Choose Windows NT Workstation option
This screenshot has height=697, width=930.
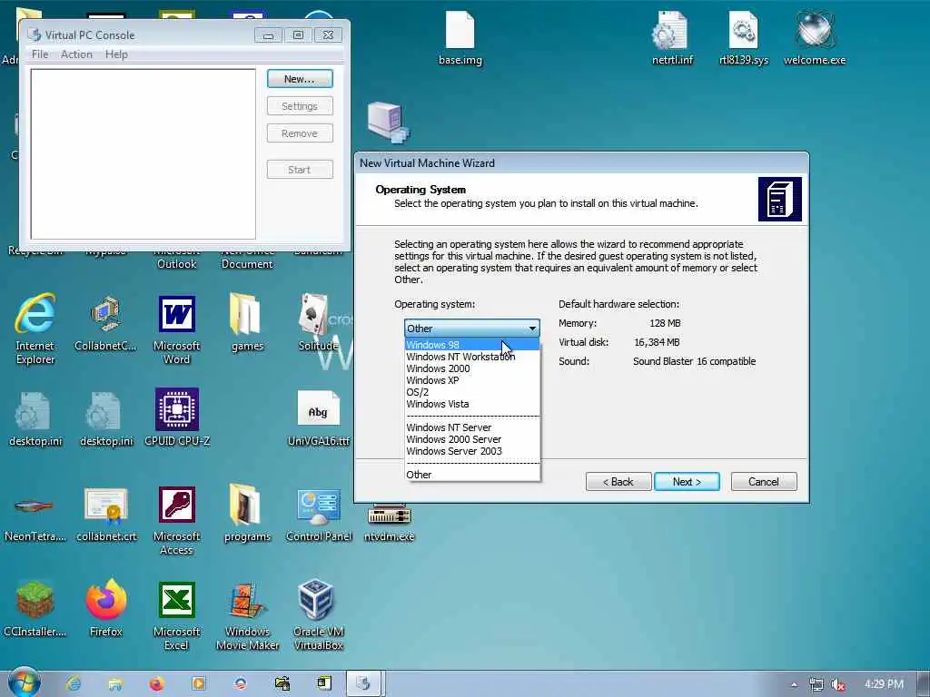(x=472, y=357)
